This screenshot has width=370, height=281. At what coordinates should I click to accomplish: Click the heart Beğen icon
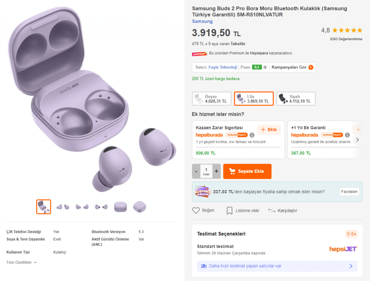(196, 210)
